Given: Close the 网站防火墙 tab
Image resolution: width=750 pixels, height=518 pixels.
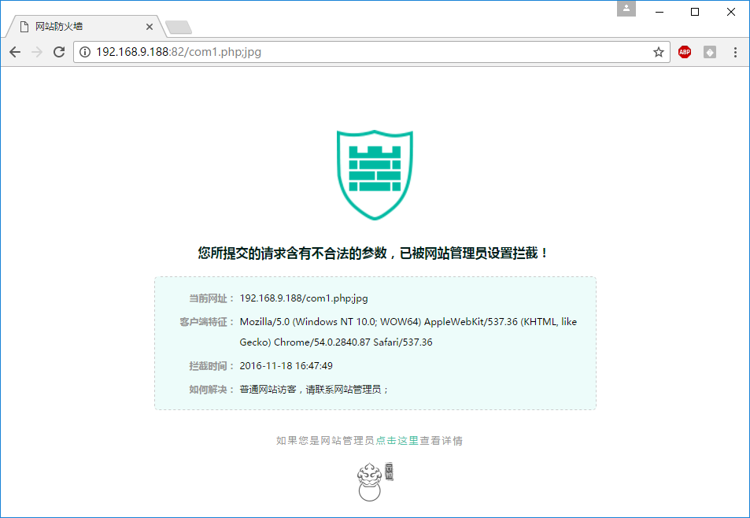Looking at the screenshot, I should tap(150, 27).
